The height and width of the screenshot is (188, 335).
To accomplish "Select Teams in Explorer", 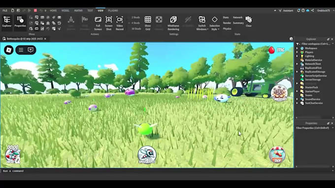I will pos(308,95).
